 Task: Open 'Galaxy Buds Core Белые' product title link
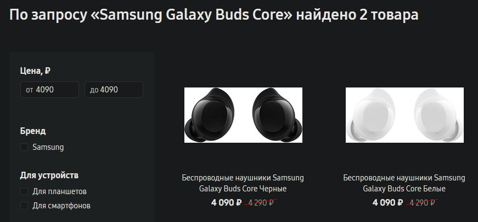[x=404, y=183]
